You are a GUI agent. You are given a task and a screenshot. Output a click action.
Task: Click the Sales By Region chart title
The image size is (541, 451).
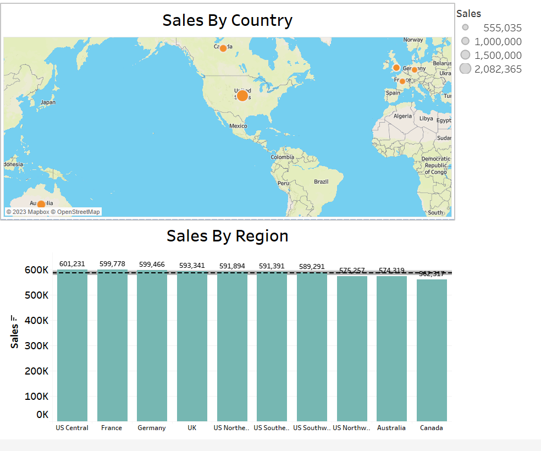point(227,236)
